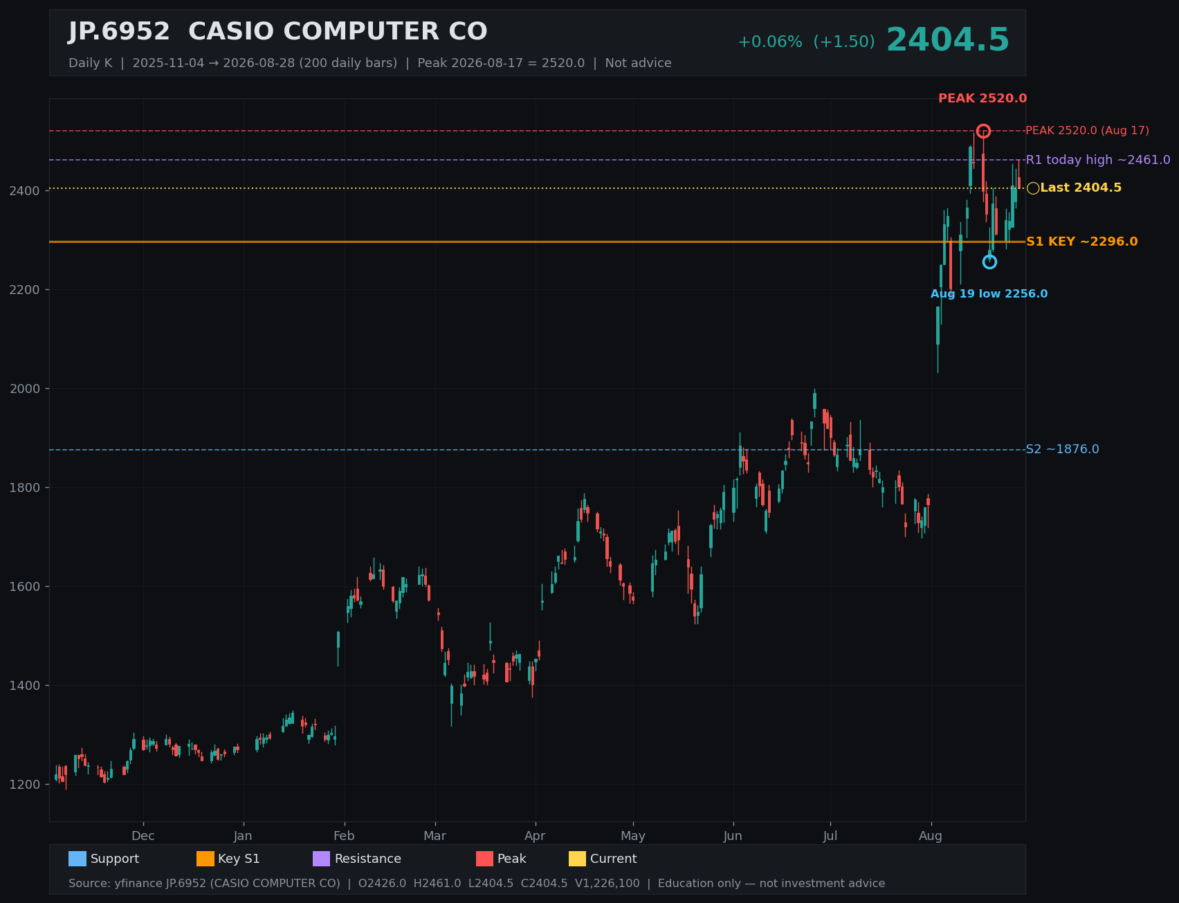Click the yfinance source footer line
The width and height of the screenshot is (1179, 903).
pos(477,884)
